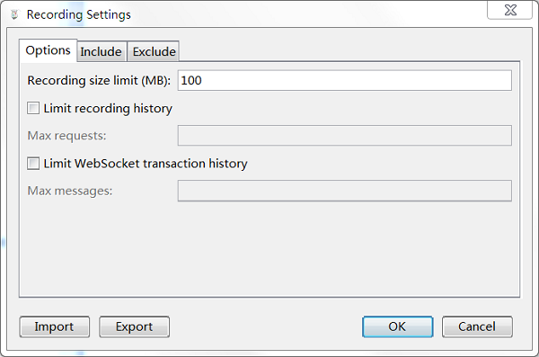Confirm settings with the OK button
The width and height of the screenshot is (539, 357).
click(397, 326)
